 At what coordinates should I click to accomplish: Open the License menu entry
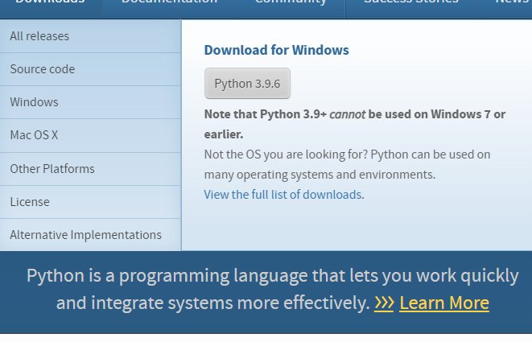click(x=90, y=202)
